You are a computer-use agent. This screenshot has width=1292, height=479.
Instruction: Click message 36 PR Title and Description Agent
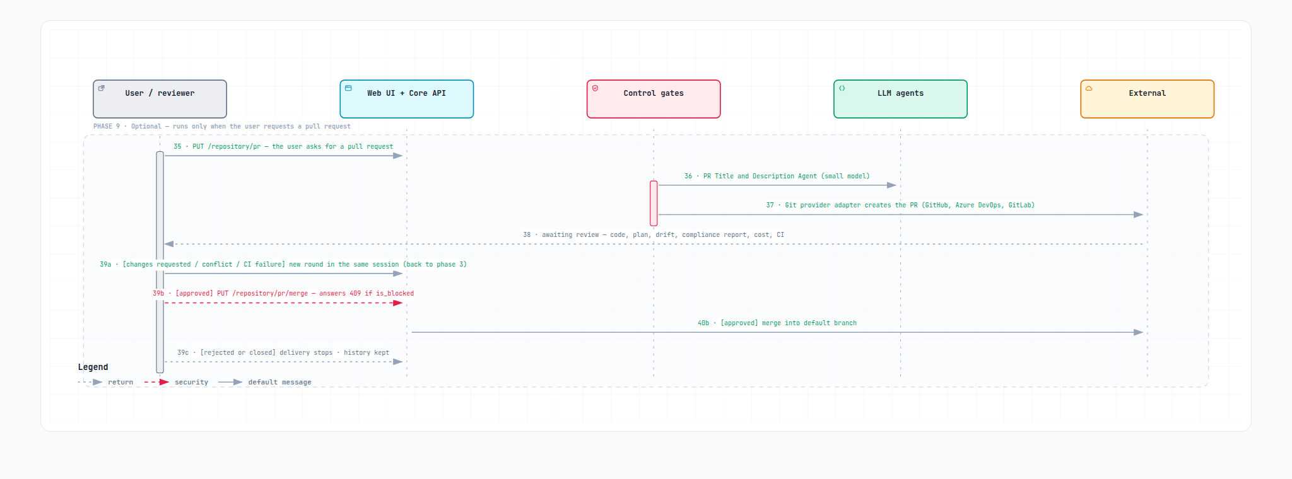pyautogui.click(x=777, y=176)
